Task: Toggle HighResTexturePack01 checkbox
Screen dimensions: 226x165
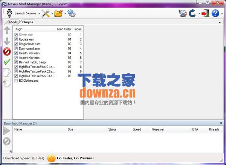Action: tap(16, 67)
